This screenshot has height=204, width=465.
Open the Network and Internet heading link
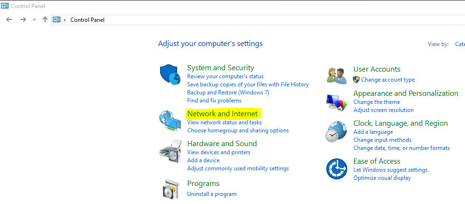coord(222,114)
